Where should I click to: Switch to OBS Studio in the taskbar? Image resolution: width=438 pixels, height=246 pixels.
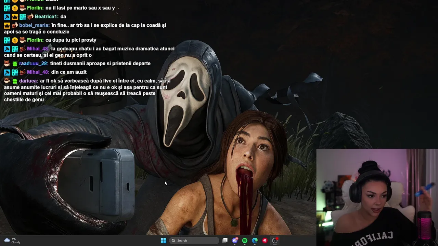pos(275,241)
